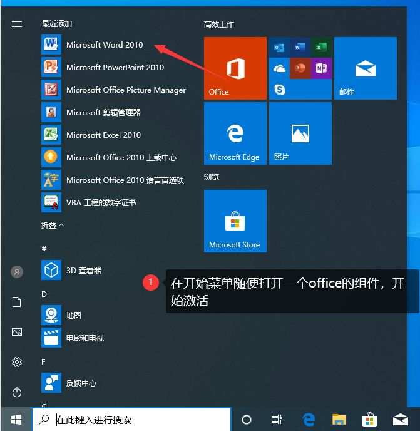Click the Power button in Start sidebar
This screenshot has width=420, height=431.
[17, 392]
